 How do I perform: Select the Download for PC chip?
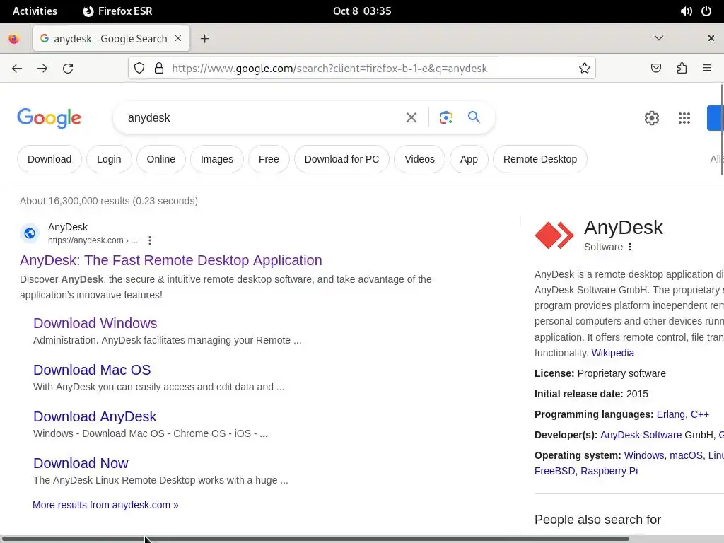pyautogui.click(x=341, y=159)
